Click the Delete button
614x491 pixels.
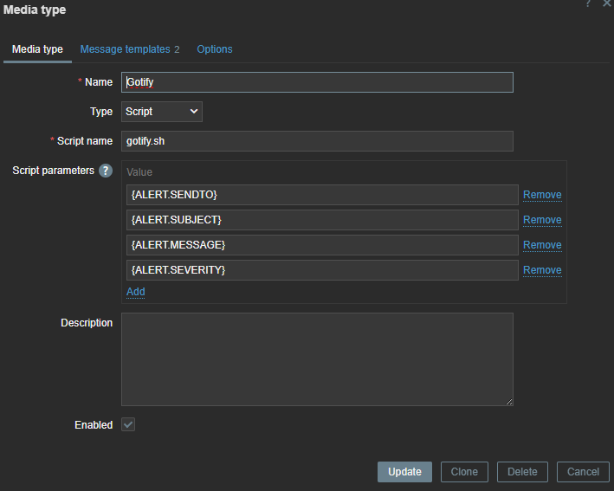point(522,472)
